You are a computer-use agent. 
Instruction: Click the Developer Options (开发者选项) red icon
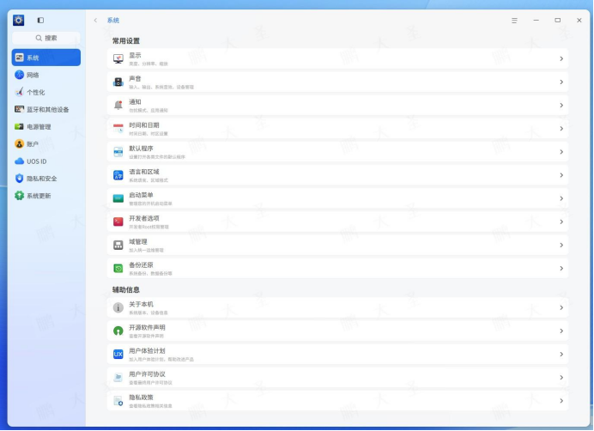click(118, 222)
